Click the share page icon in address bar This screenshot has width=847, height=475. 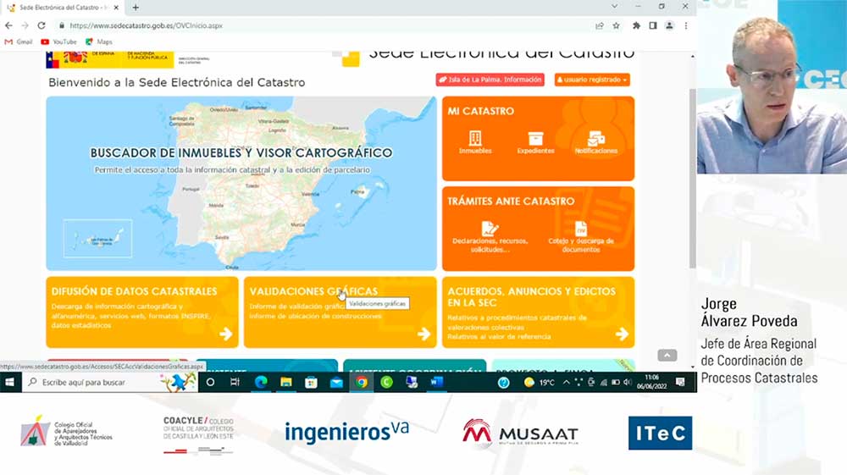[x=600, y=25]
